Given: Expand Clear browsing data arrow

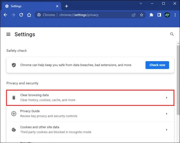Looking at the screenshot, I should click(x=167, y=98).
